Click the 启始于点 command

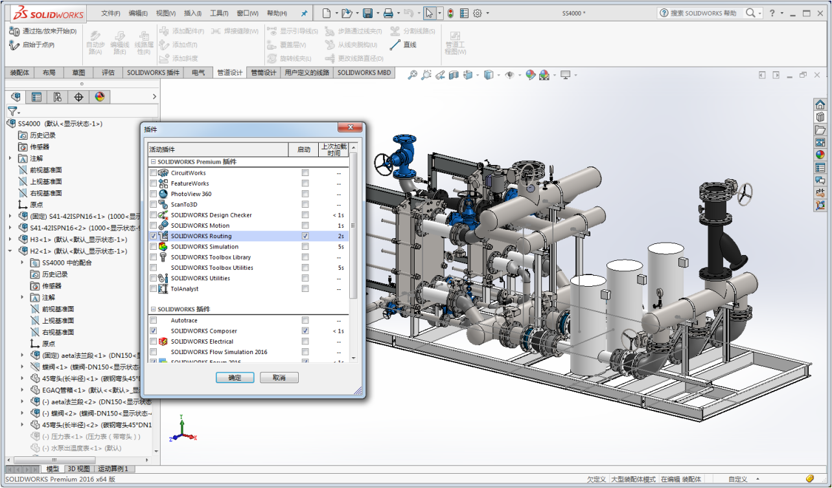[32, 45]
